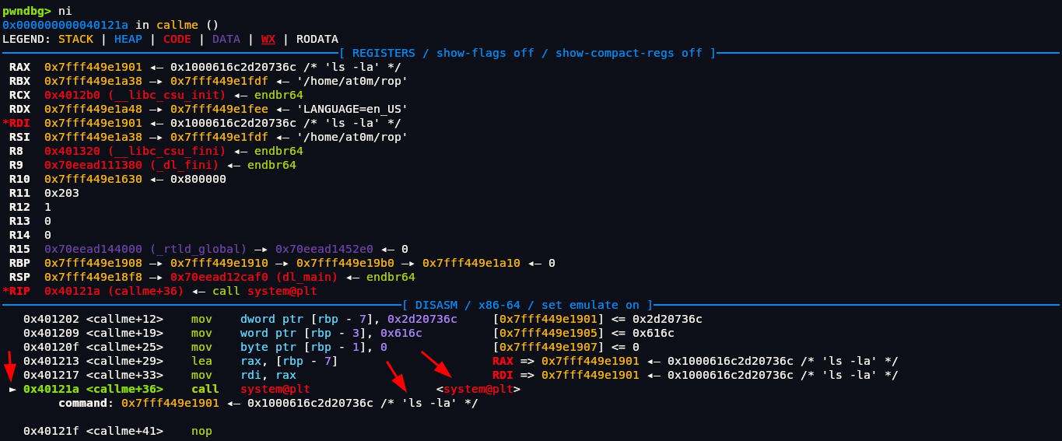Click the system@plt call target in angle brackets
The height and width of the screenshot is (441, 1062).
tap(478, 389)
